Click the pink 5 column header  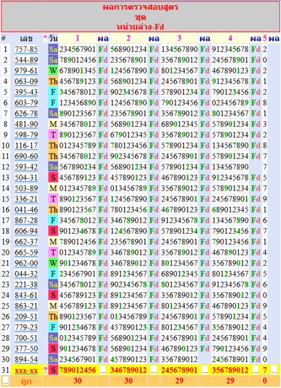(x=265, y=38)
